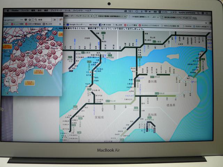Open Time Machine status icon

coord(137,11)
